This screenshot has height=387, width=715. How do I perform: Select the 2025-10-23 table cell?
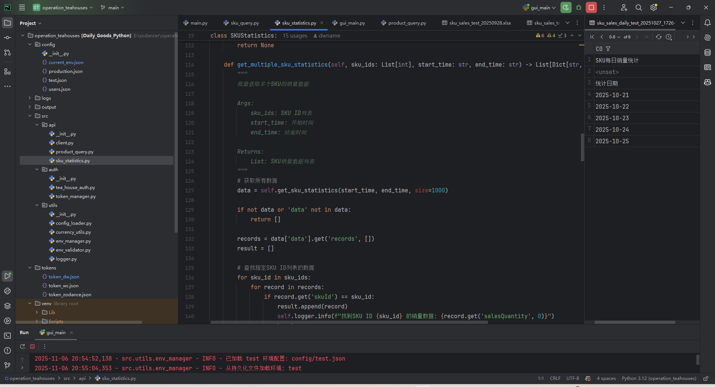[x=646, y=118]
